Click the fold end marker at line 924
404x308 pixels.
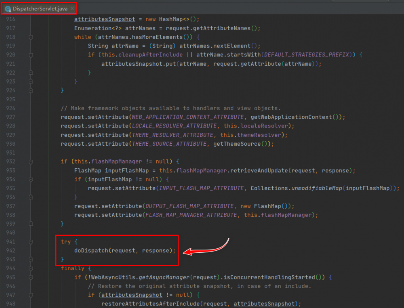click(31, 90)
